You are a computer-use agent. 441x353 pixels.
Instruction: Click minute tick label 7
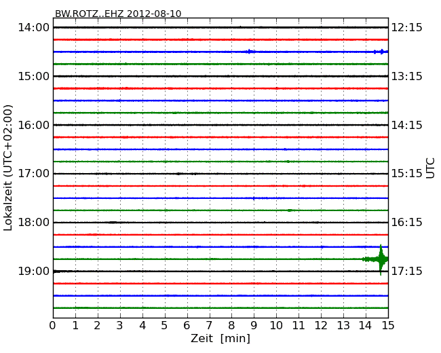click(209, 326)
